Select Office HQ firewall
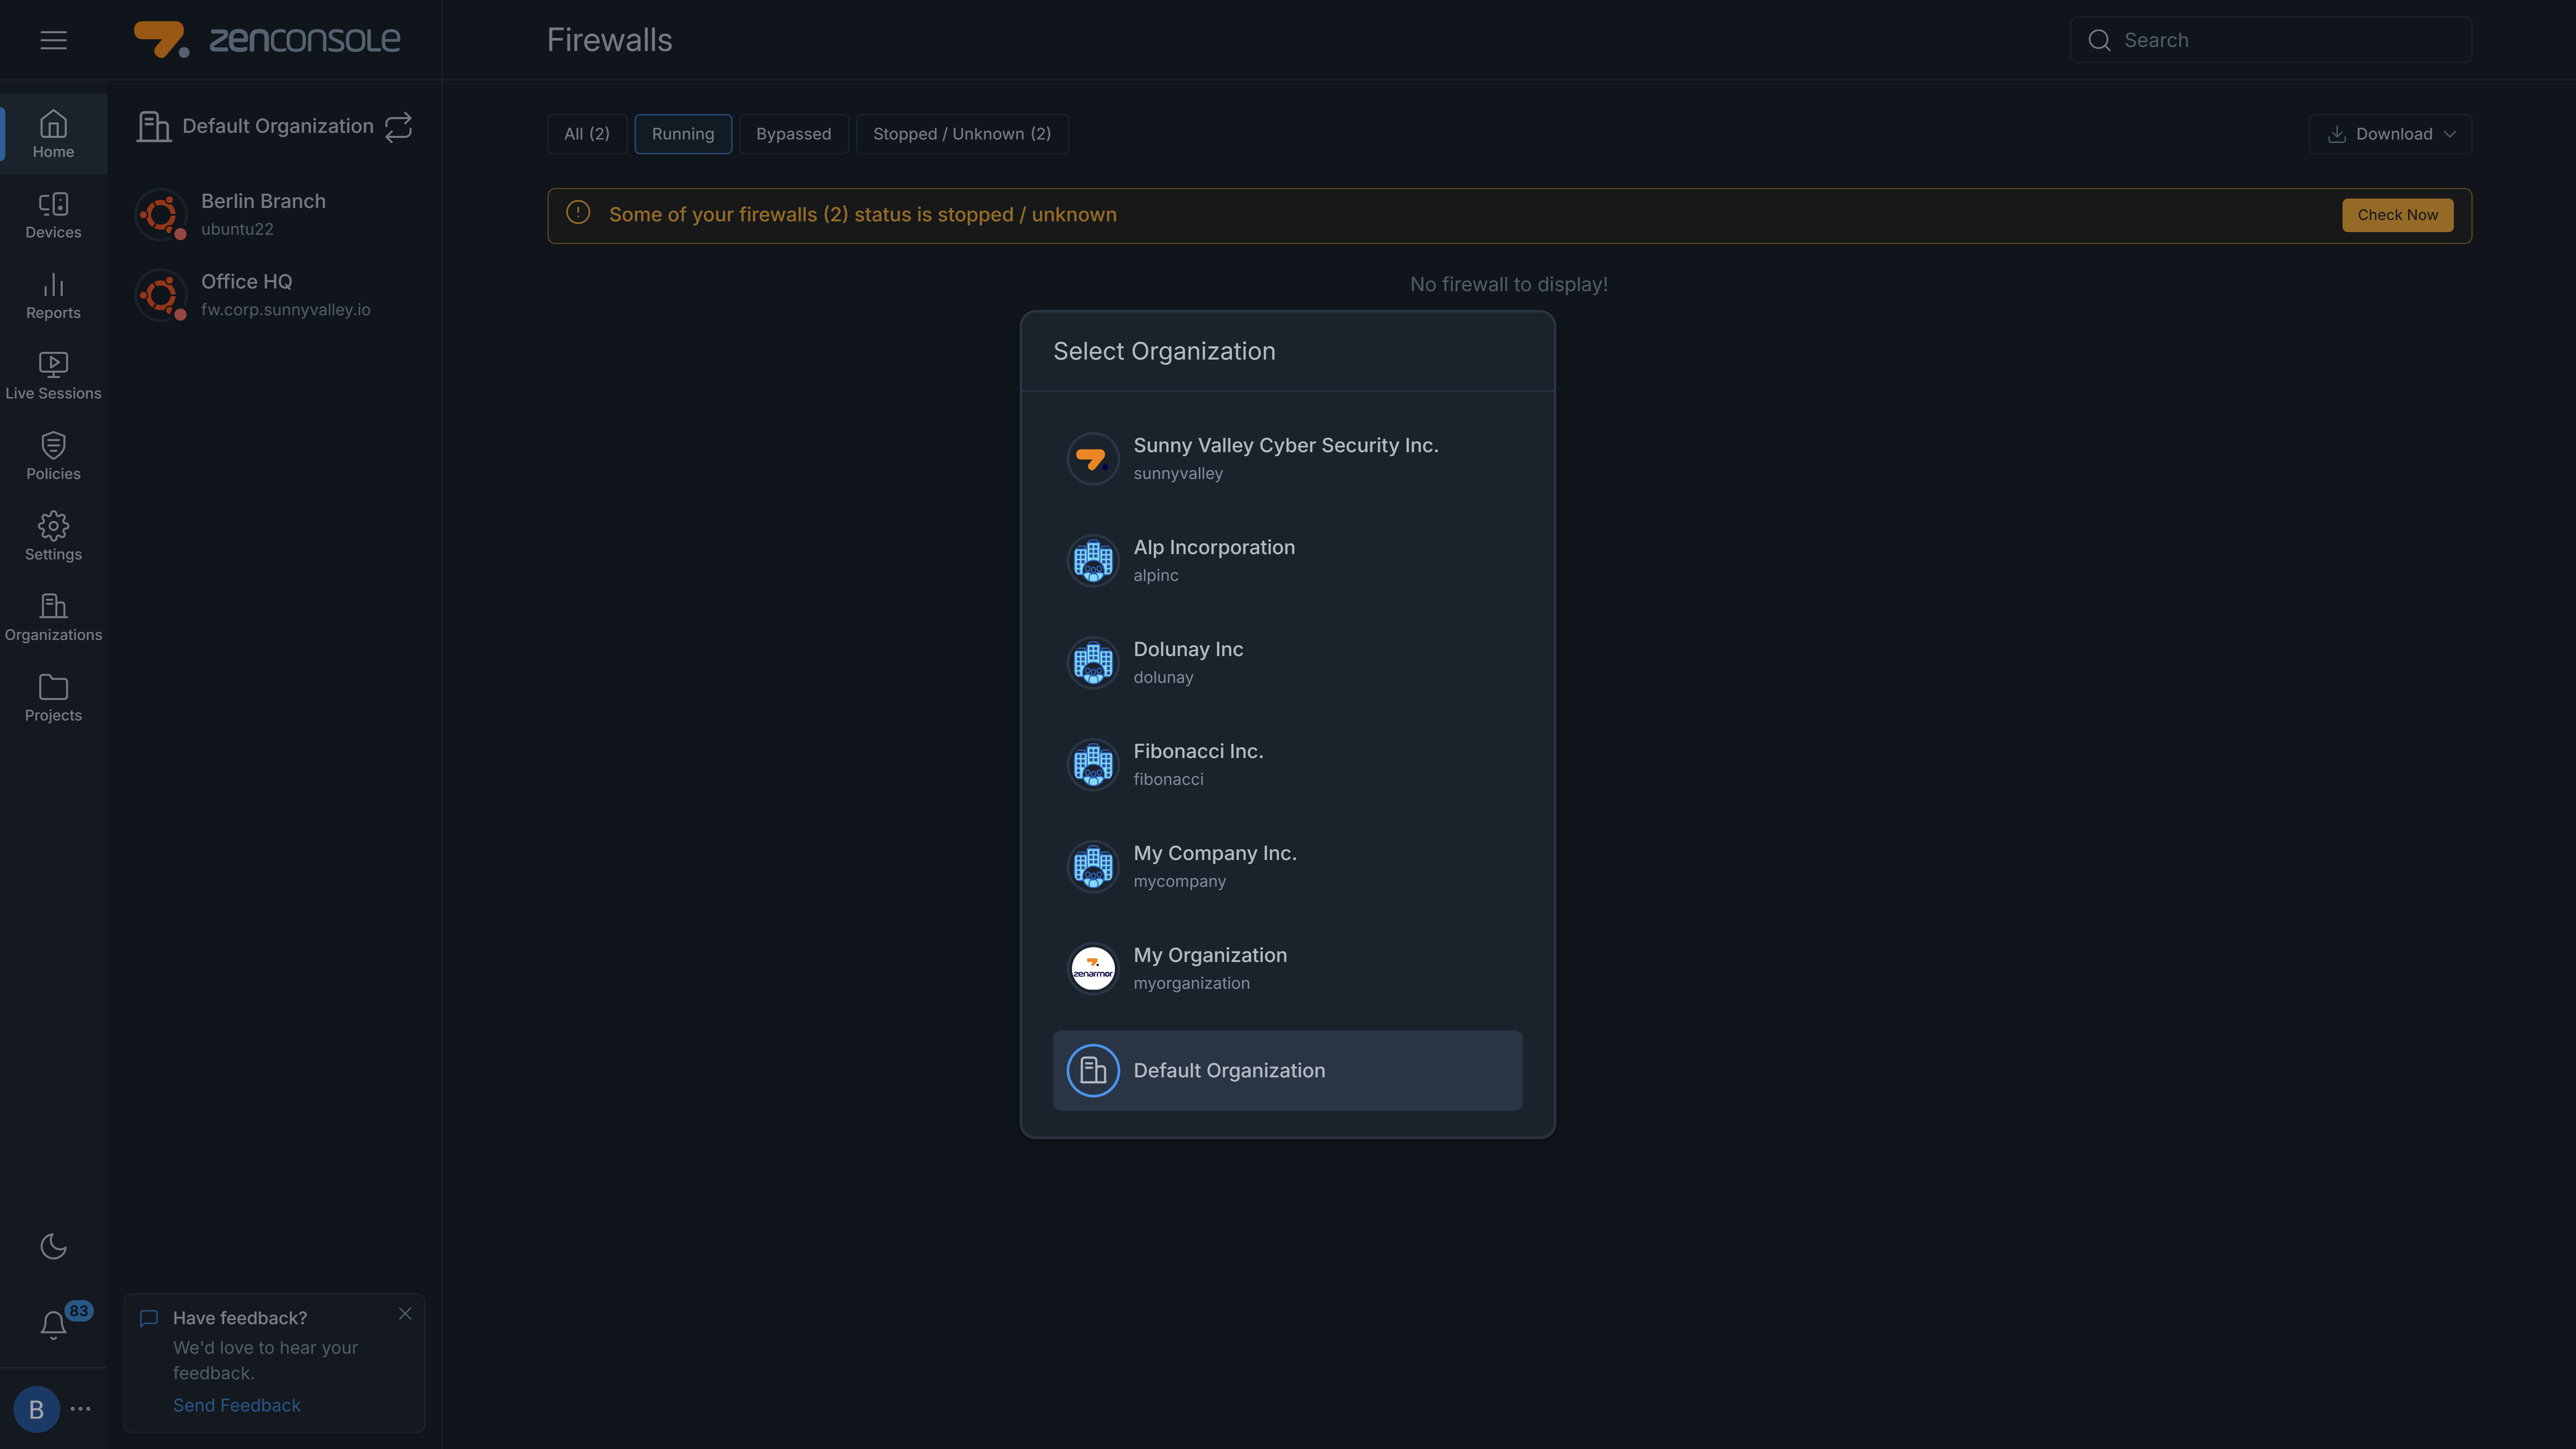The width and height of the screenshot is (2576, 1449). [274, 295]
